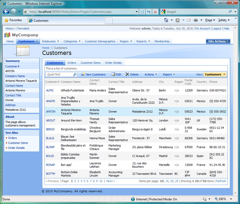Open the Region navigation menu

[x=126, y=41]
